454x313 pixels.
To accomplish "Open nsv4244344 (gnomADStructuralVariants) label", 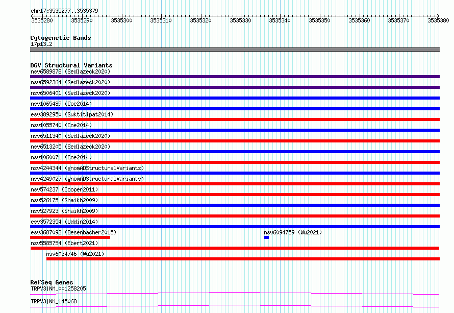I will pyautogui.click(x=87, y=168).
